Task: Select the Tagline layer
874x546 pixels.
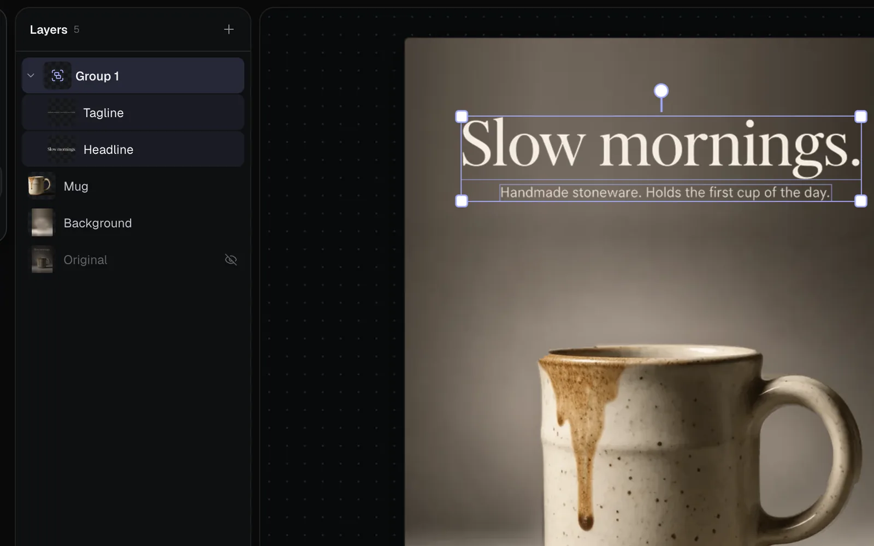Action: tap(133, 112)
